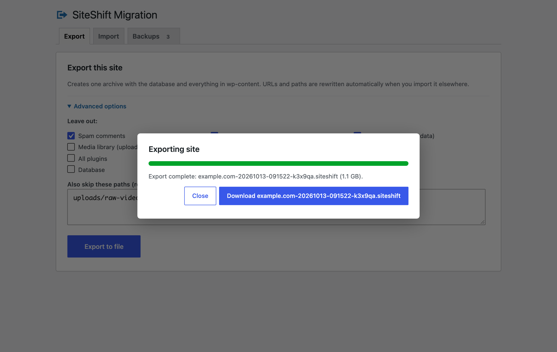This screenshot has height=352, width=557.
Task: Download the example.com siteshift archive
Action: pos(314,196)
